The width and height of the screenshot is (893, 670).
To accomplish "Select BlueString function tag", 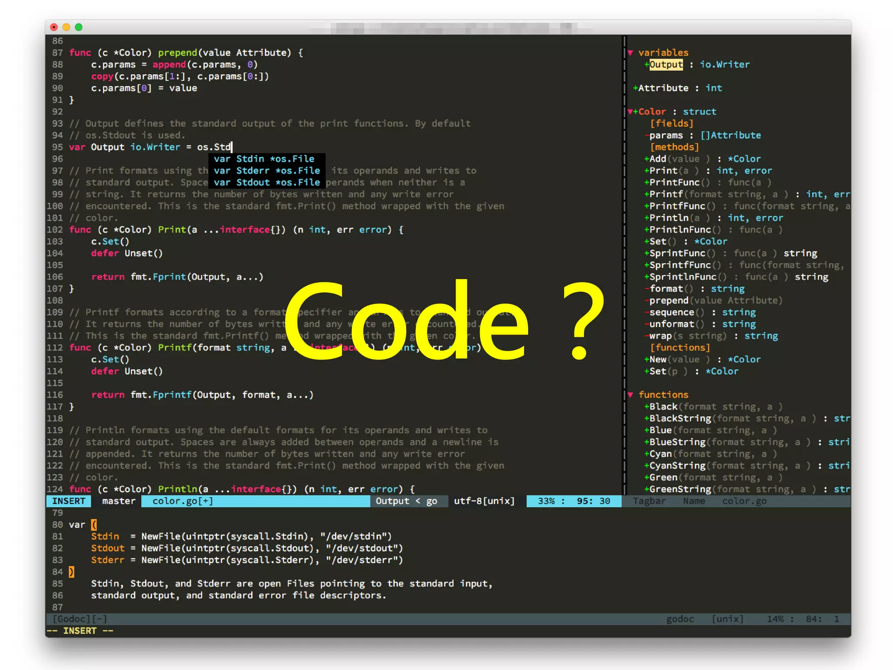I will point(747,442).
